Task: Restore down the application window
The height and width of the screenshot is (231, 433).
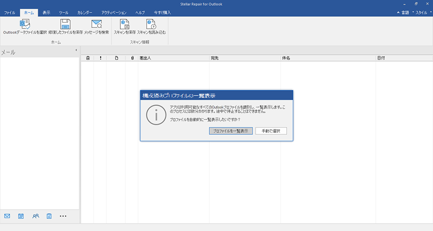Action: coord(416,4)
